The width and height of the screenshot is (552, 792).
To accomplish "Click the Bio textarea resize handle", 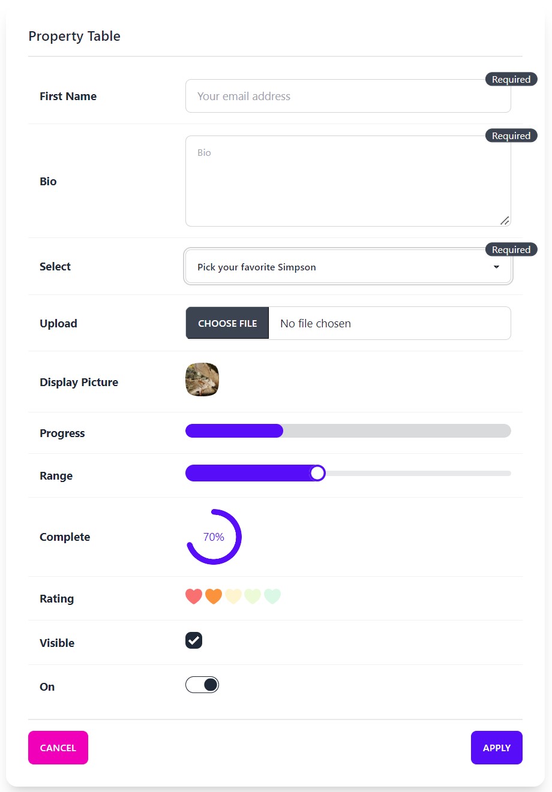I will 505,221.
